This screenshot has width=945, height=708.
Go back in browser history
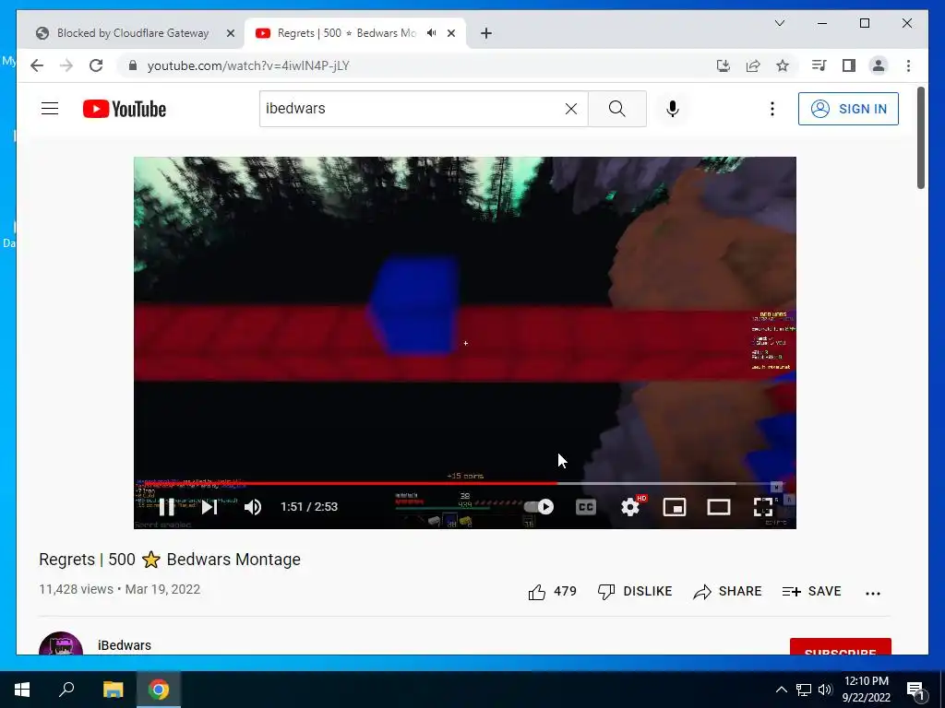pos(37,65)
